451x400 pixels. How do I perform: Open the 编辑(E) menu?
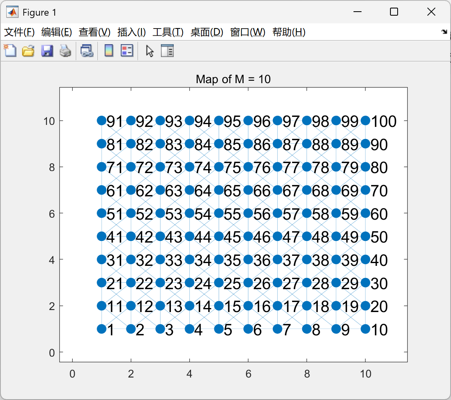click(x=56, y=32)
